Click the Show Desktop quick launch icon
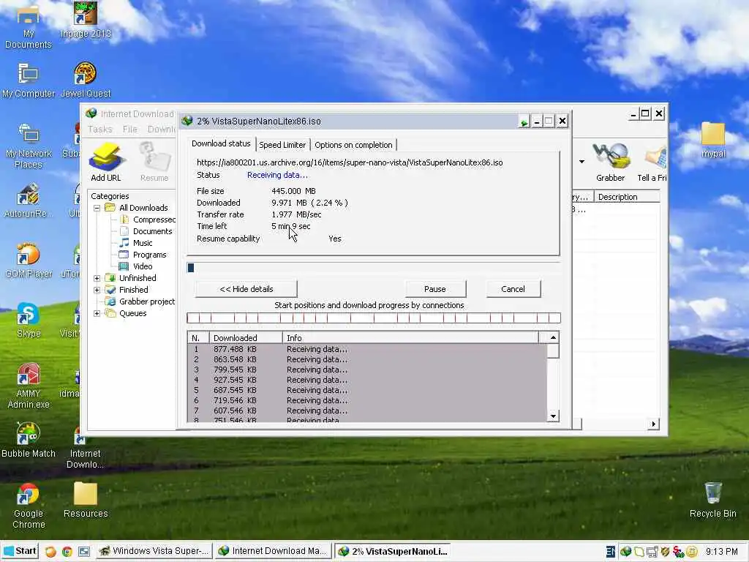Image resolution: width=749 pixels, height=562 pixels. [83, 552]
